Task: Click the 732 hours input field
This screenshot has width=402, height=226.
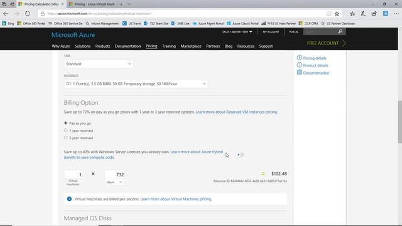Action: pyautogui.click(x=114, y=175)
